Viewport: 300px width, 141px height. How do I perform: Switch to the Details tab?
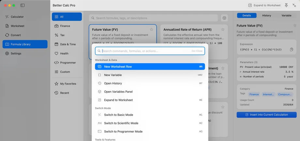(247, 16)
